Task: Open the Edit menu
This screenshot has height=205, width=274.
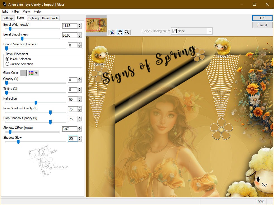Action: click(5, 11)
